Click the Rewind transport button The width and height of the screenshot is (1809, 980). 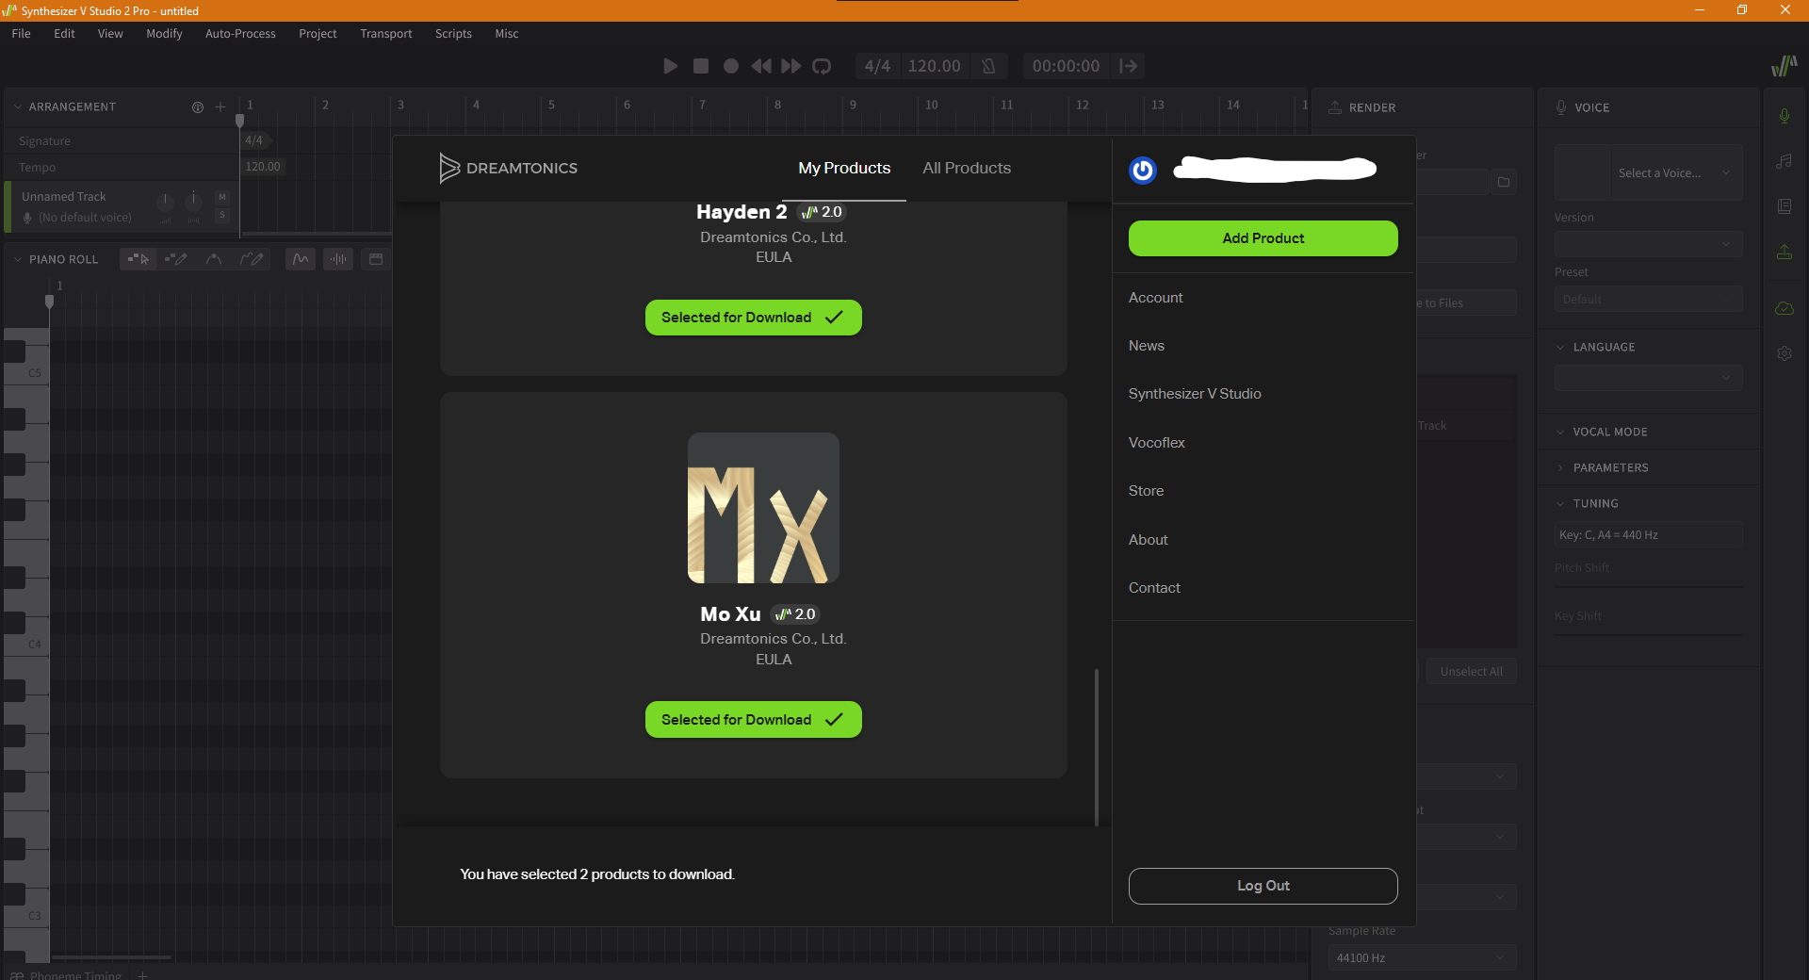point(760,66)
